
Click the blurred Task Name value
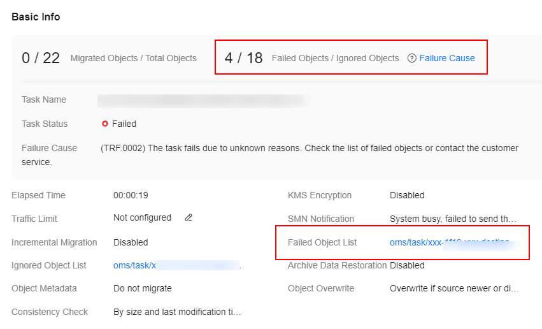click(203, 101)
